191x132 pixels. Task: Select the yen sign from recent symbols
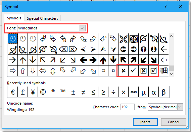click(33, 92)
